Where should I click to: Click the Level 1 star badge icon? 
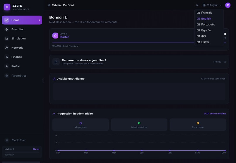(55, 35)
